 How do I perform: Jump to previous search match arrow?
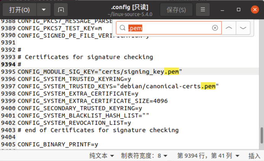tap(229, 28)
